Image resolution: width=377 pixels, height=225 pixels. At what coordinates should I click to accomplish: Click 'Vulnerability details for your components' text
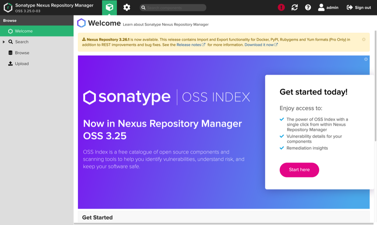tap(314, 139)
